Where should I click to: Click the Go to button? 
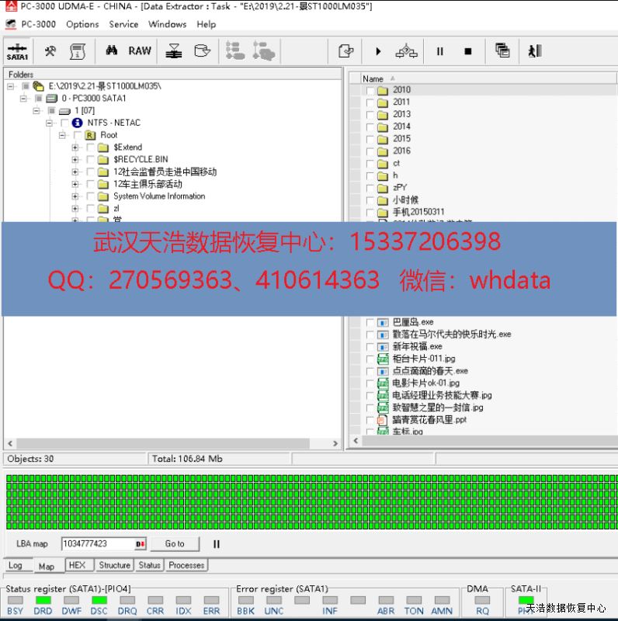pyautogui.click(x=175, y=544)
